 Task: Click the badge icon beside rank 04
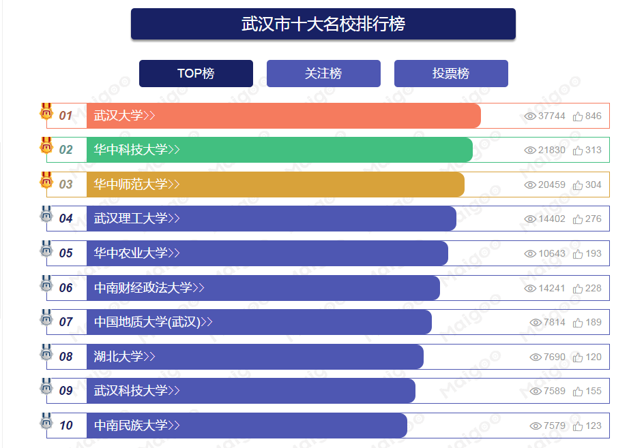[x=46, y=217]
